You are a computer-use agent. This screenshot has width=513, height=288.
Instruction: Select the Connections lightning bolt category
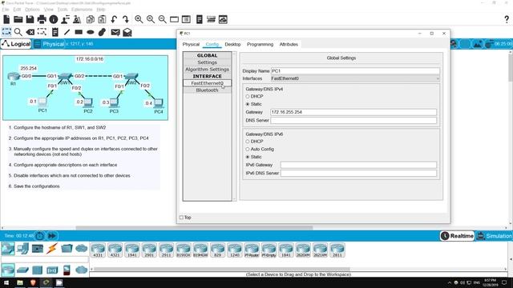tap(51, 249)
